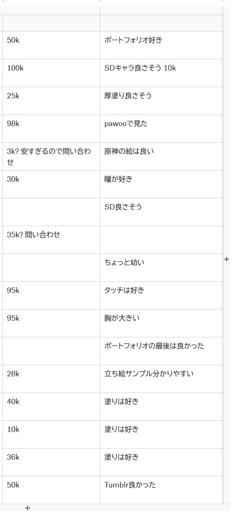Click the plus icon to add a column

coord(227,259)
